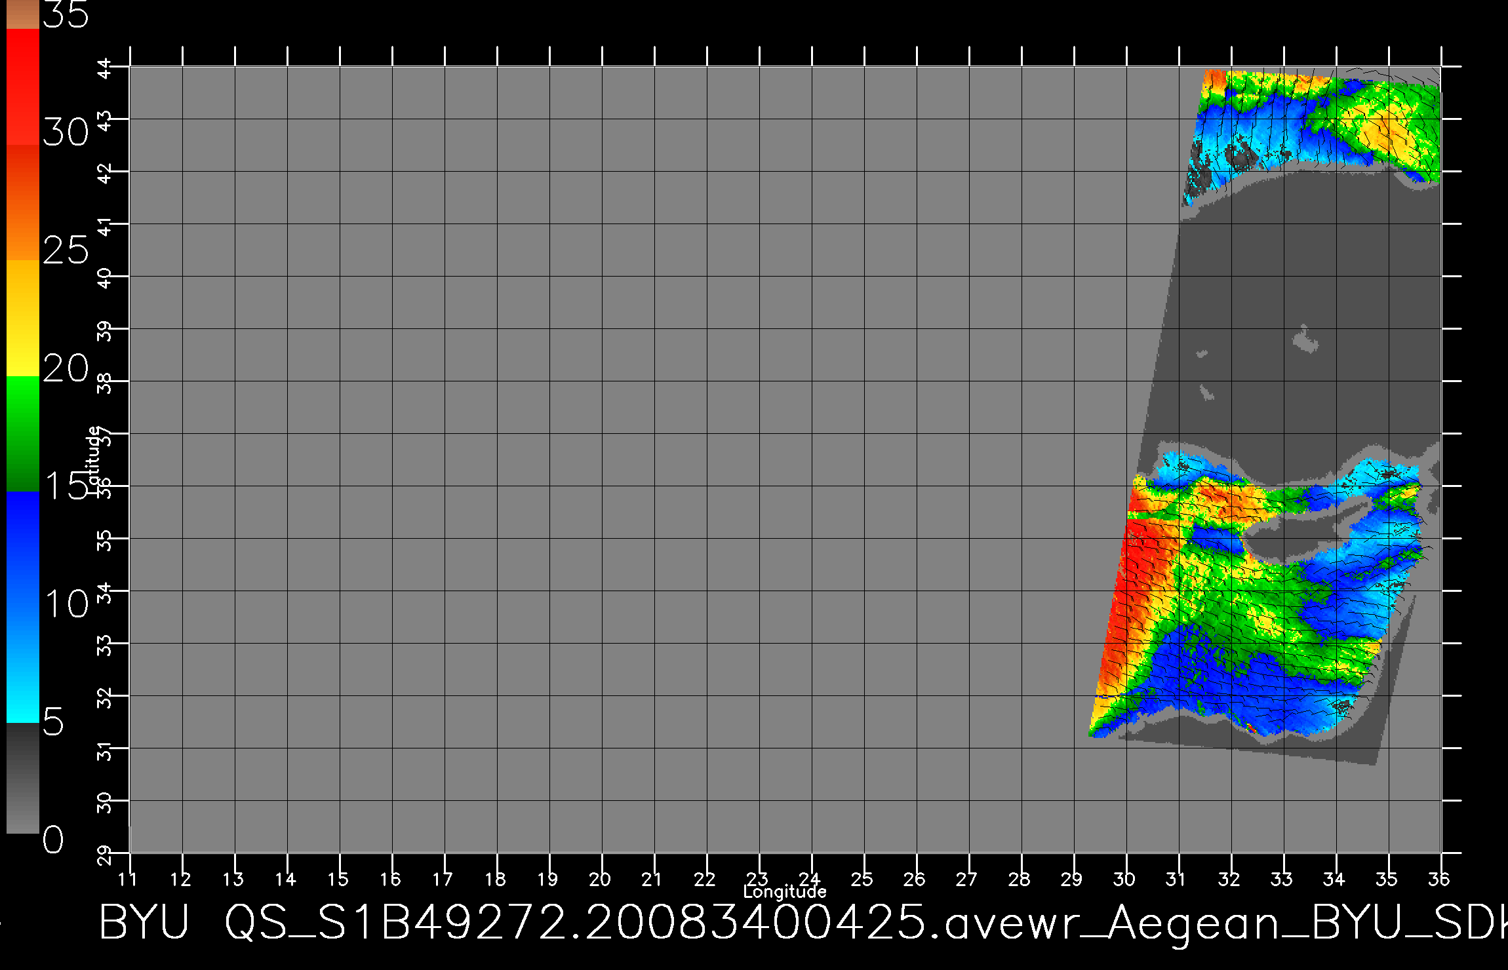Screen dimensions: 1508x970
Task: Click longitude tick label 11
Action: 128,880
